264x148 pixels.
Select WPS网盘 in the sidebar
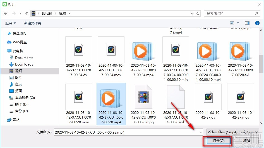[x=17, y=42]
